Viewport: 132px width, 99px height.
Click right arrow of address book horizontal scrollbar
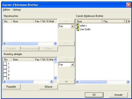coord(128,82)
